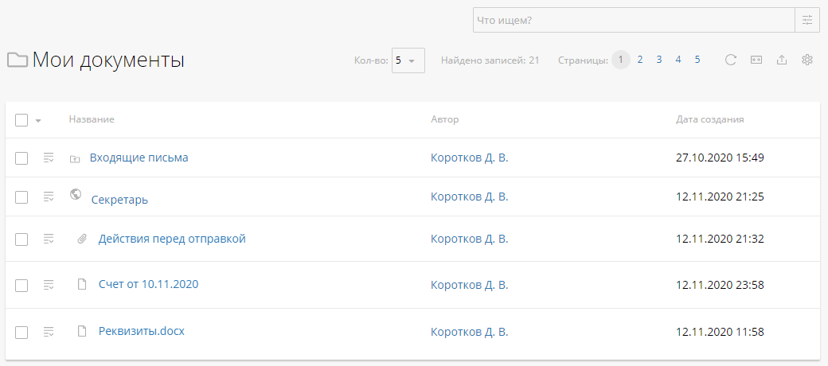Toggle the select-all header checkbox

click(21, 120)
